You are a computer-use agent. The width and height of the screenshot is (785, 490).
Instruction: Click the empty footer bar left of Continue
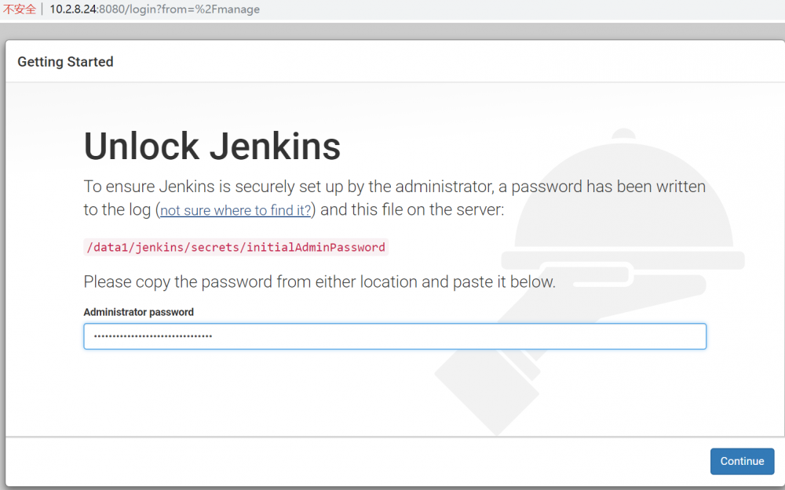coord(353,462)
